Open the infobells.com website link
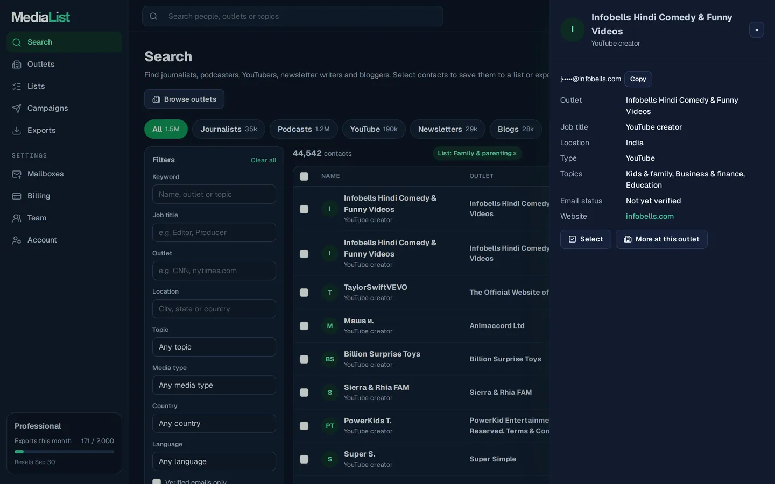This screenshot has height=484, width=775. point(650,216)
